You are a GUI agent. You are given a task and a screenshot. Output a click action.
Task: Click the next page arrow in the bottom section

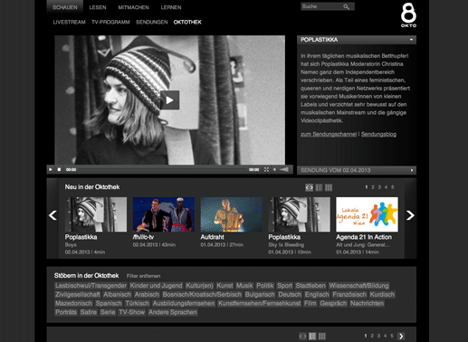point(401,336)
